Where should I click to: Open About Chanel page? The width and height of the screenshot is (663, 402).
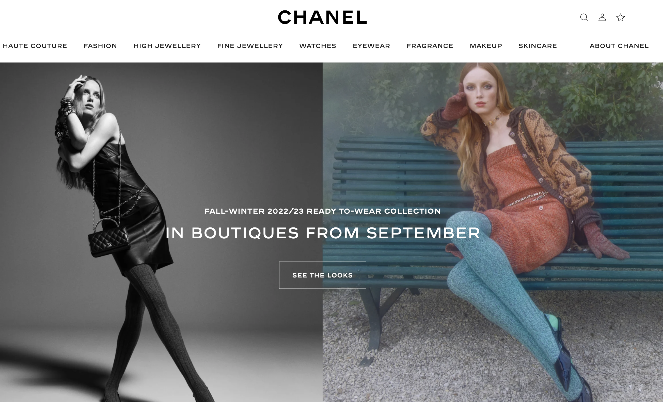click(619, 46)
